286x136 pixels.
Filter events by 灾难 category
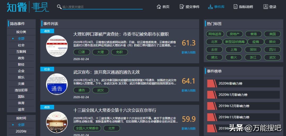click(21, 84)
